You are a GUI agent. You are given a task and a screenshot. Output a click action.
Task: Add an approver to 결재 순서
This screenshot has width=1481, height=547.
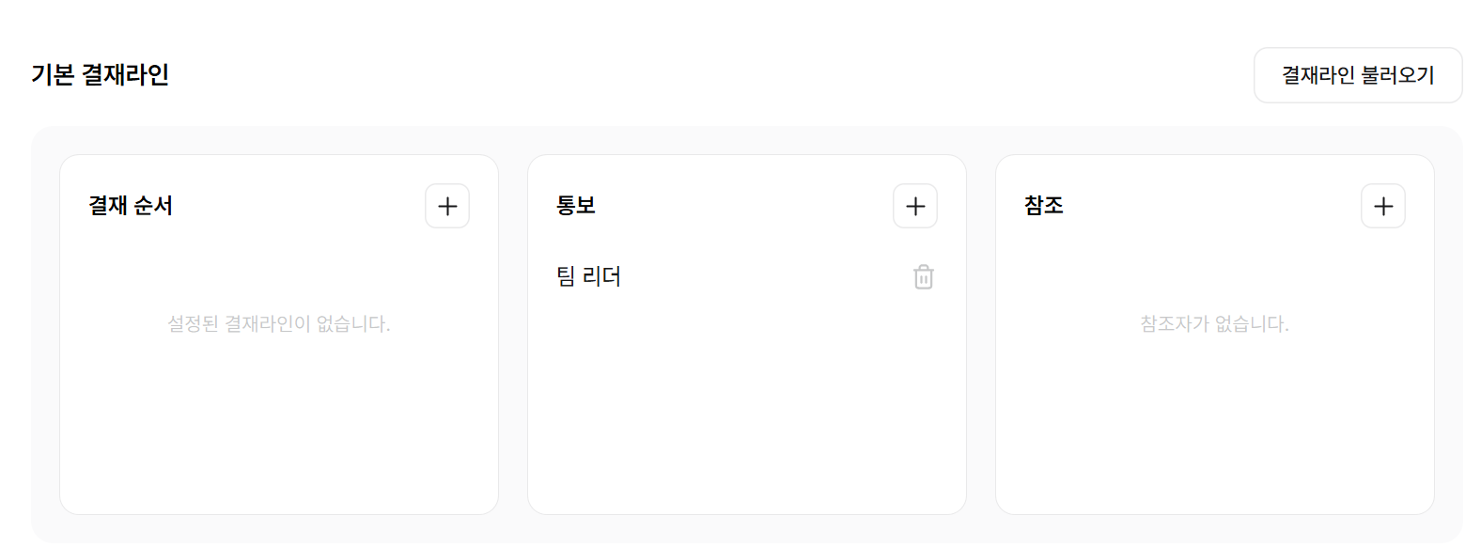[447, 206]
